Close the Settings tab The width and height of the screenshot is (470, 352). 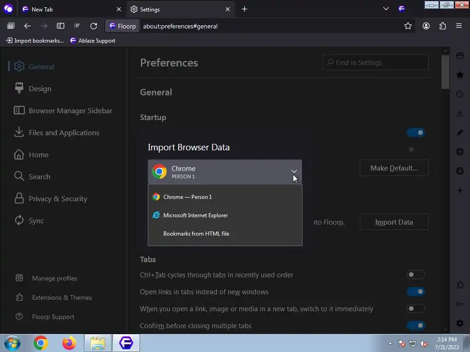pyautogui.click(x=228, y=9)
